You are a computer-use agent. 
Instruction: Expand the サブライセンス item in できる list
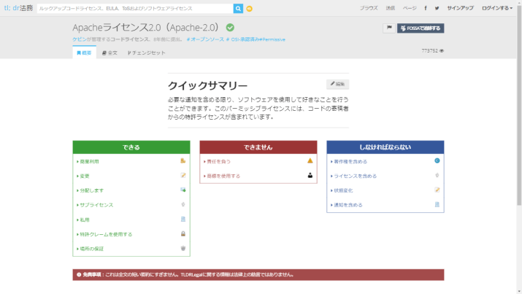click(96, 205)
